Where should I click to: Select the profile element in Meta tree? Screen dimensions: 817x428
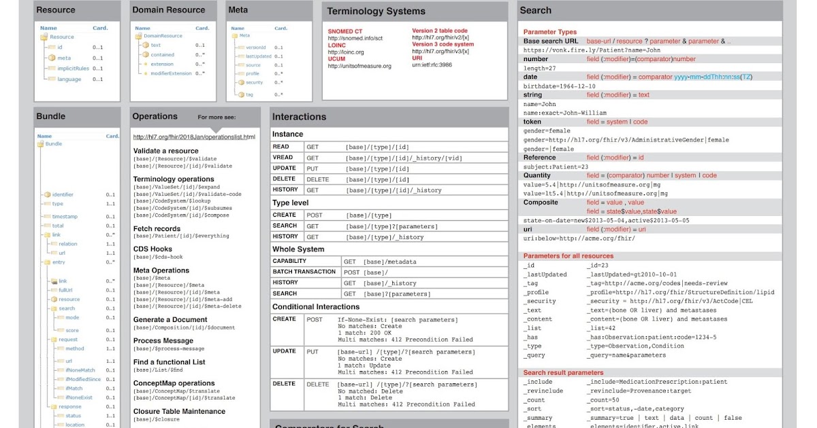253,73
